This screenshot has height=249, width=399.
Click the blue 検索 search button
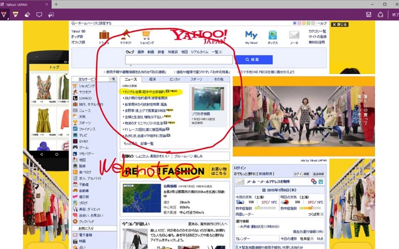[x=253, y=60]
